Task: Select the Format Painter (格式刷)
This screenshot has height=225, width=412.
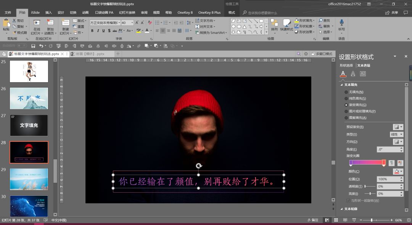Action: [x=20, y=32]
